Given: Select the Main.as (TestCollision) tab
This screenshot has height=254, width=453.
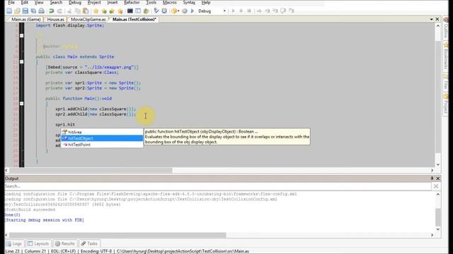Looking at the screenshot, I should 134,19.
